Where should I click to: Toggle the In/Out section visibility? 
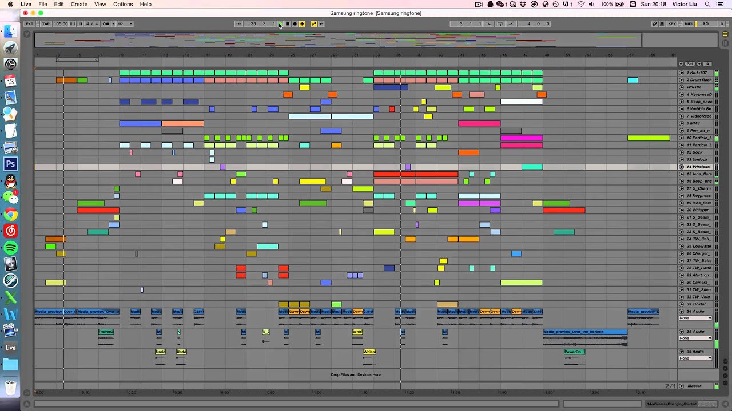(x=725, y=362)
